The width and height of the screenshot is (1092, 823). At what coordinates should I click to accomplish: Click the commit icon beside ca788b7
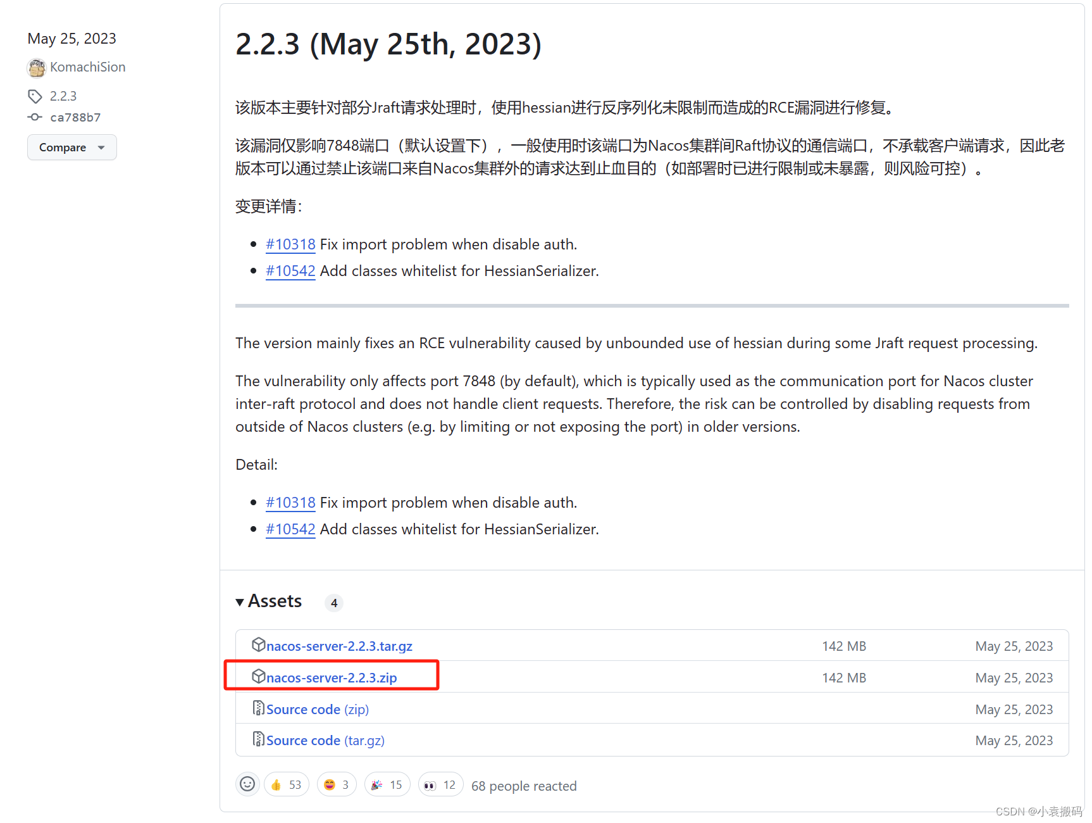coord(35,117)
